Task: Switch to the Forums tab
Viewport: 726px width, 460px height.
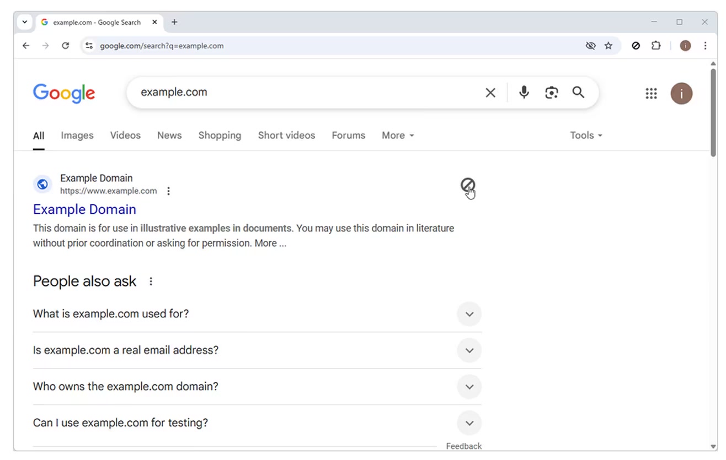Action: click(349, 136)
